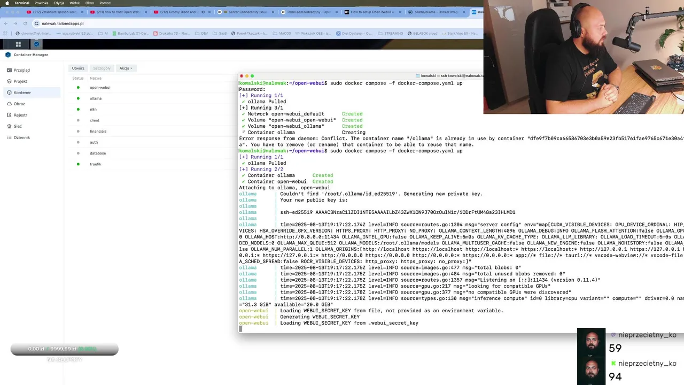Open the Powłoka menu
The width and height of the screenshot is (684, 385).
coord(41,3)
